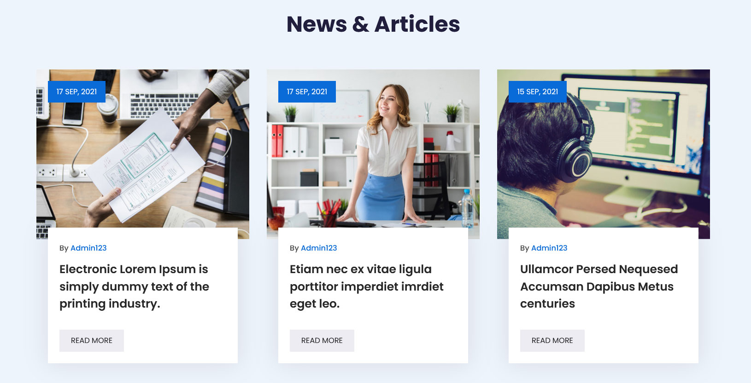Open the Etiam nec ex vitae article title

367,286
